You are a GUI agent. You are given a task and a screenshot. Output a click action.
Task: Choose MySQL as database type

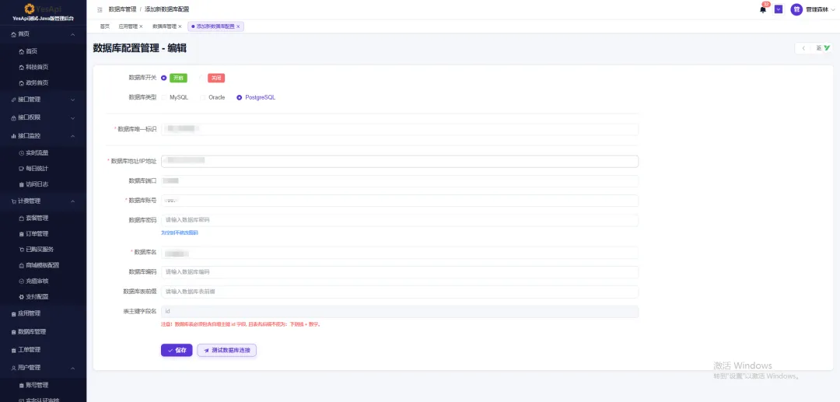click(164, 97)
